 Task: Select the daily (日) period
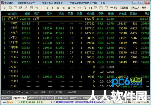point(69,8)
